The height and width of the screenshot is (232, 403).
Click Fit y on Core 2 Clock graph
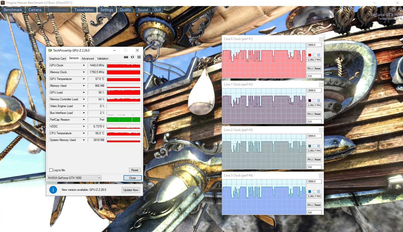pyautogui.click(x=310, y=160)
